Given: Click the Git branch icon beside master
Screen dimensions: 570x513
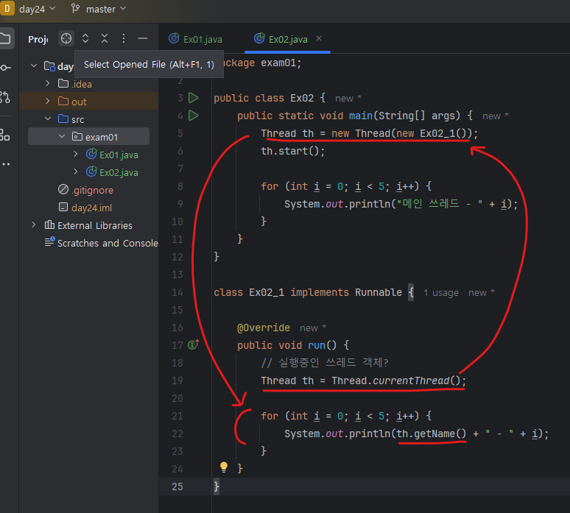Looking at the screenshot, I should pos(75,9).
